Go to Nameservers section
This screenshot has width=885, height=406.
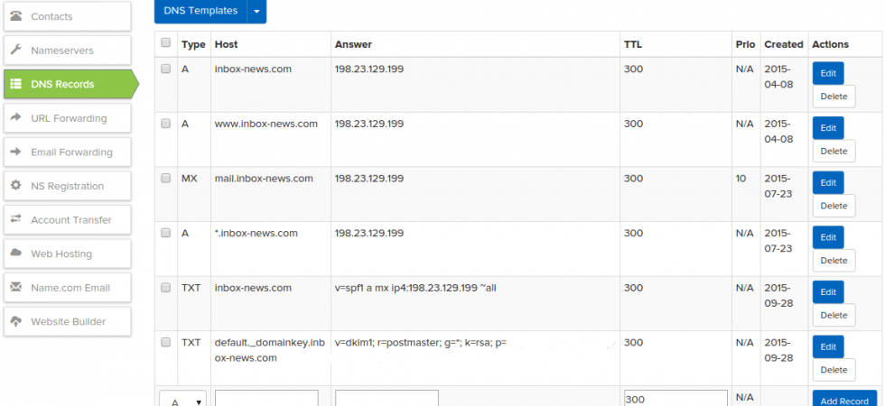[x=67, y=51]
